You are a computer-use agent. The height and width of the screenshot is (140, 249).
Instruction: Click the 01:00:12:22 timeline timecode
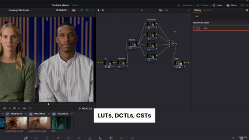coord(85,108)
